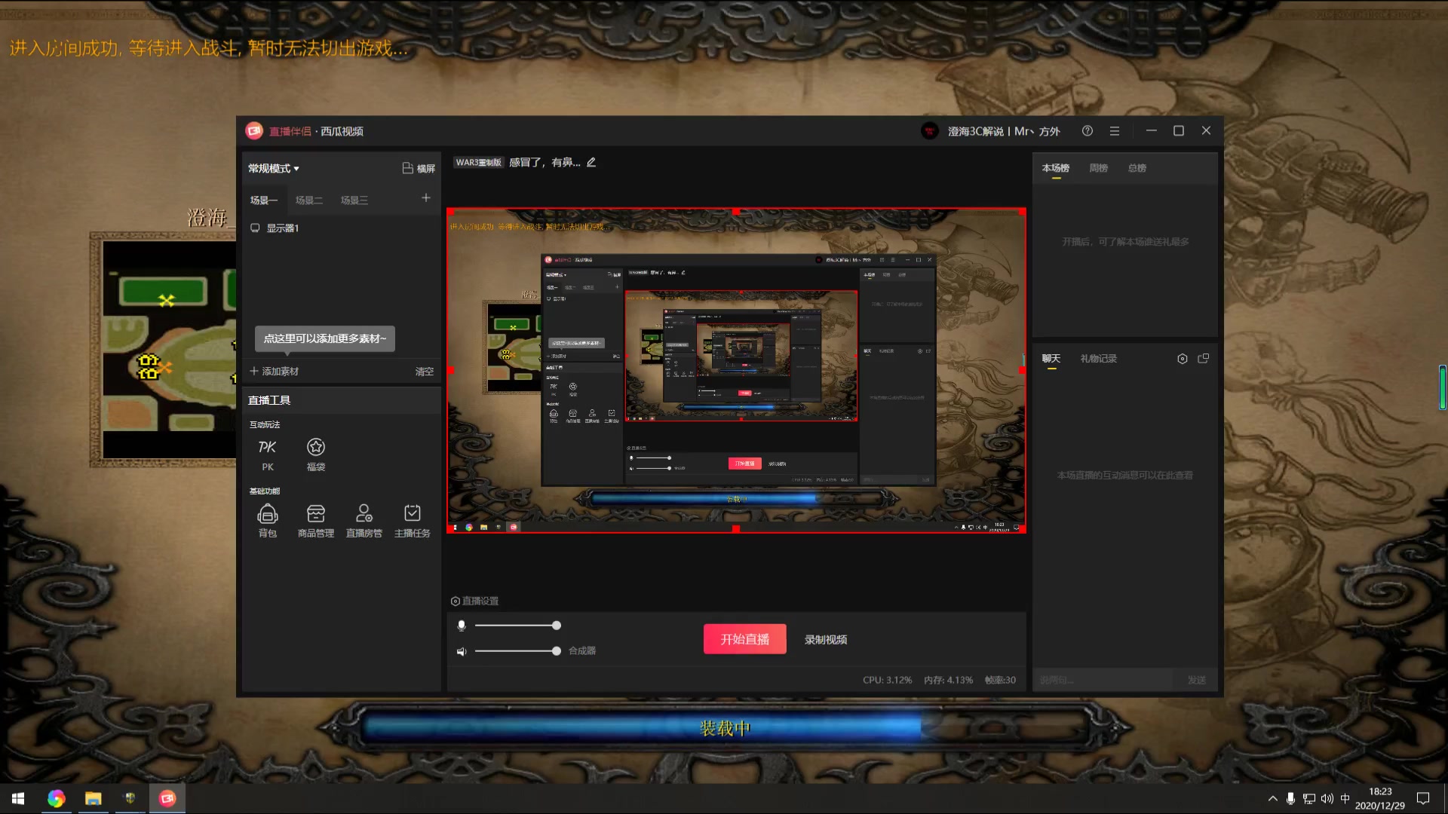Click the WAR3重制版 category tag
Screen dimensions: 1448x814
click(479, 162)
